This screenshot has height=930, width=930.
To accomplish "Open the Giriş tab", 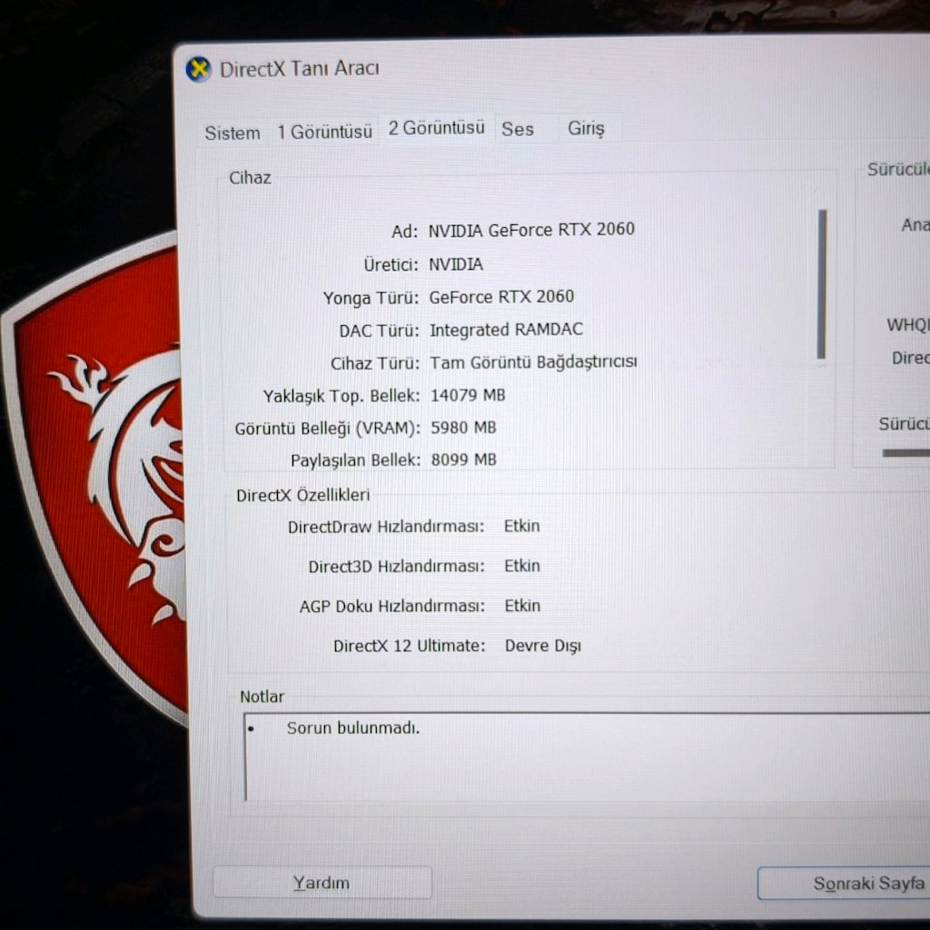I will pos(586,128).
